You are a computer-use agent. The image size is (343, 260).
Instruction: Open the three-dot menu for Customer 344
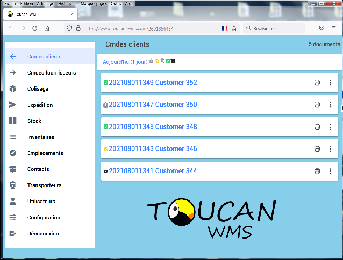point(330,171)
